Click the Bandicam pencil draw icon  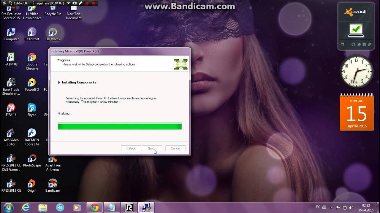tap(80, 3)
